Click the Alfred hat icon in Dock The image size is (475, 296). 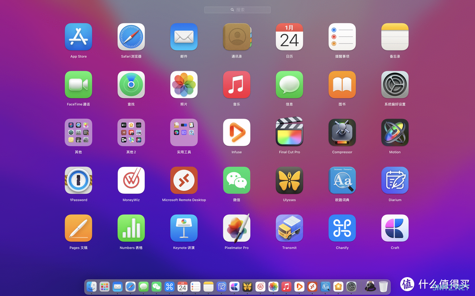pyautogui.click(x=370, y=286)
